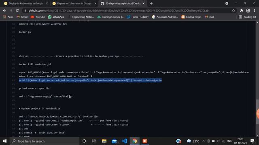The width and height of the screenshot is (259, 145).
Task: Switch to second Deploy to Kubernetes tab
Action: (x=74, y=4)
